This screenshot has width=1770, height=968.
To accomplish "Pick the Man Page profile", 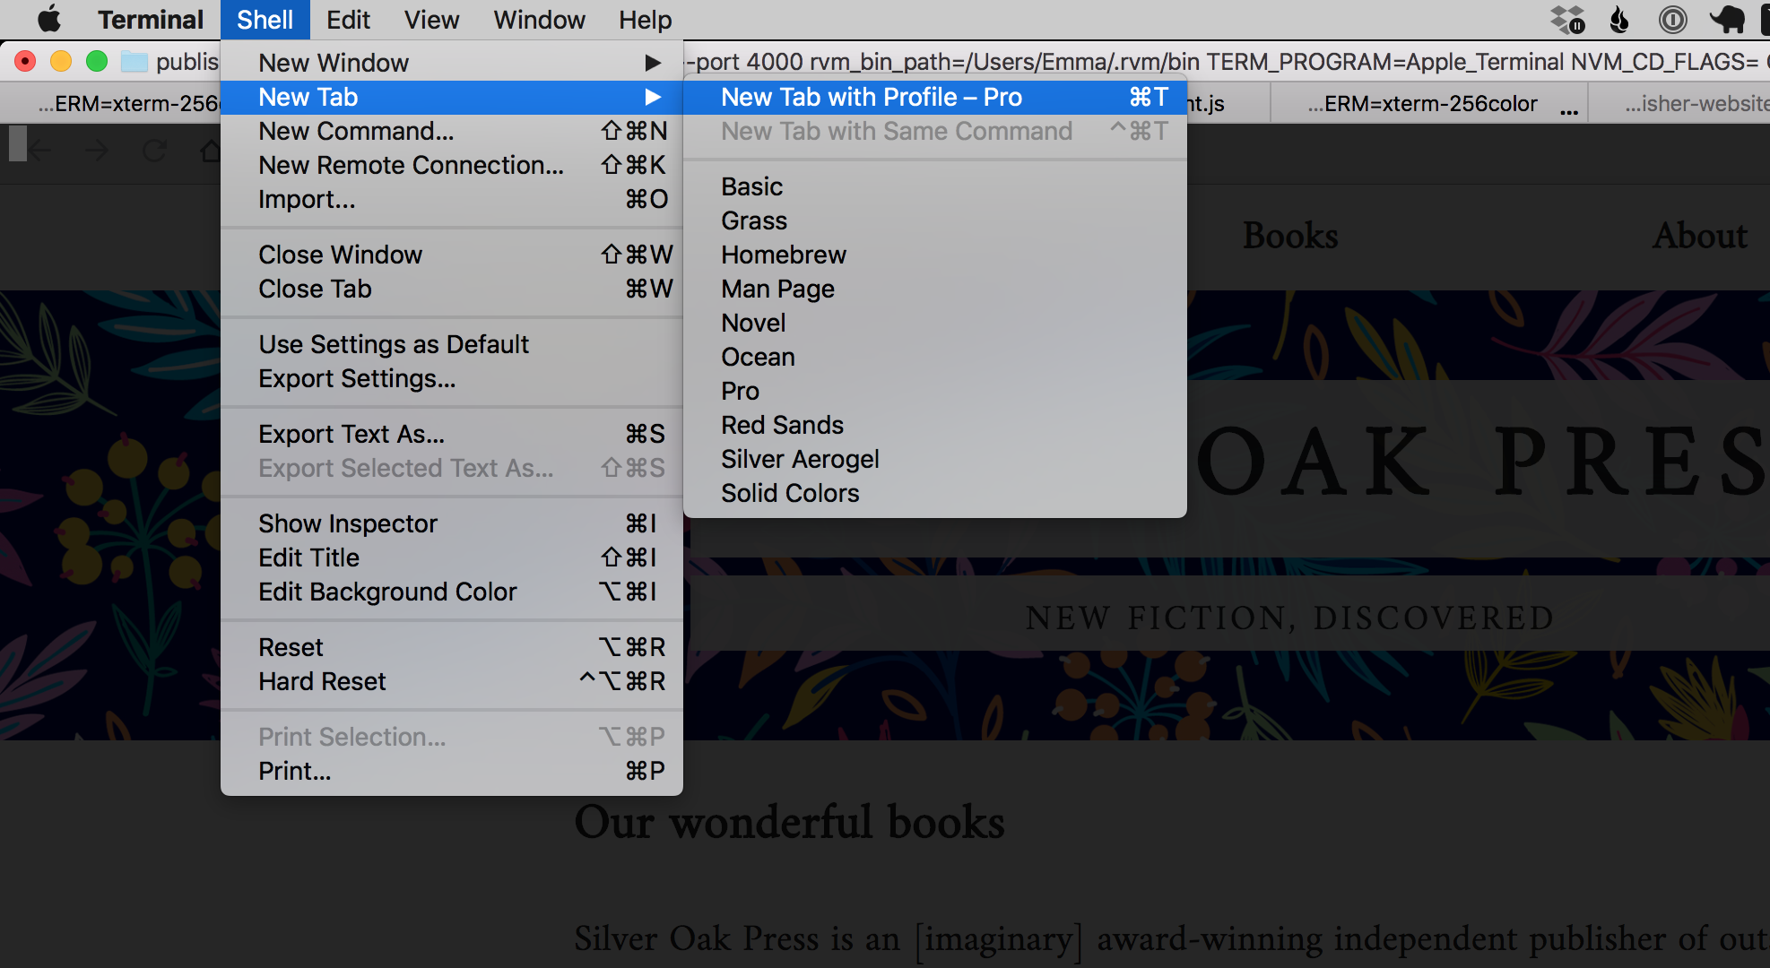I will pos(935,289).
